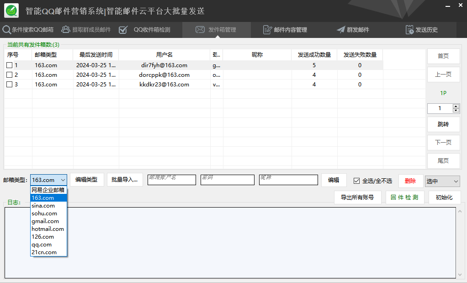The height and width of the screenshot is (283, 467).
Task: Click the envelope icon of 发件箱管理
Action: [x=200, y=30]
